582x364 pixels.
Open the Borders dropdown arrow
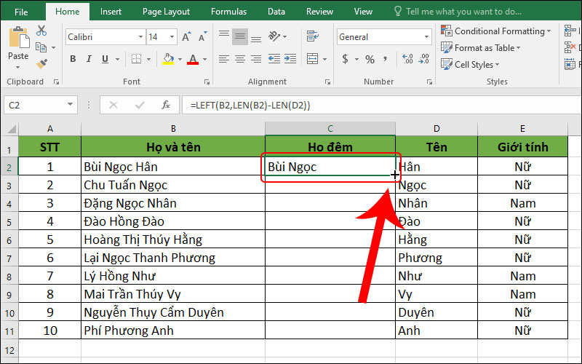click(148, 59)
